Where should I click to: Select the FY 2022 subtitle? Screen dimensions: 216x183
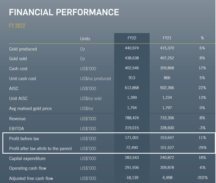click(x=17, y=26)
